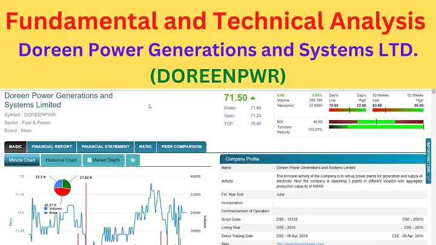Open the doreenpower.com web link
Image resolution: width=436 pixels, height=245 pixels.
coord(300,244)
